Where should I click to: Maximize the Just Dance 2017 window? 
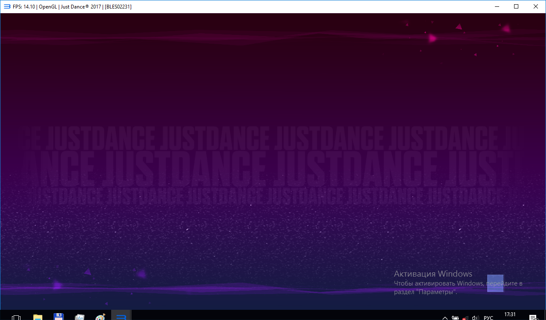516,6
